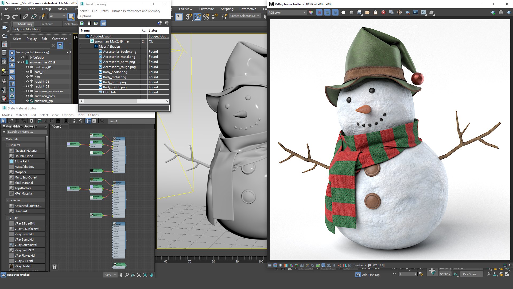Click the Zoom magnifier in Slate editor
Screen dimensions: 513x289
(127, 275)
